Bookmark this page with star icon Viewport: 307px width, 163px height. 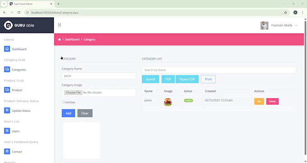(285, 13)
